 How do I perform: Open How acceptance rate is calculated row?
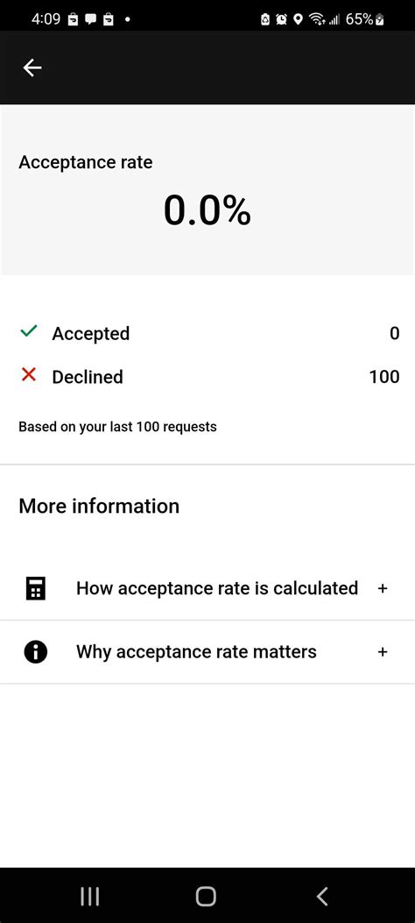point(207,588)
